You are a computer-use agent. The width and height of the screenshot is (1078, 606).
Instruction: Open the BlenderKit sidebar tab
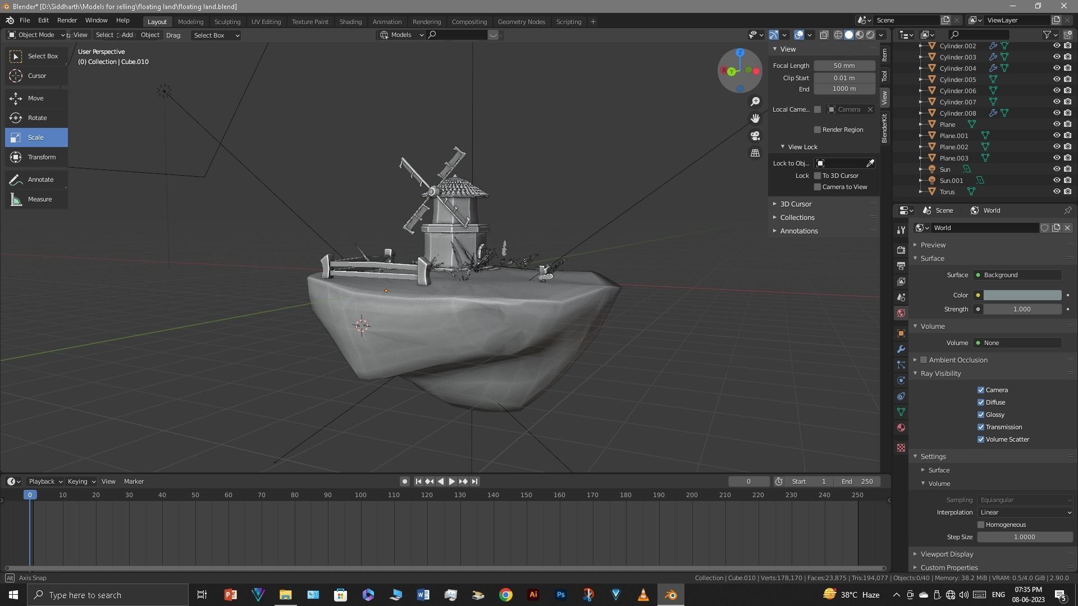(x=884, y=128)
